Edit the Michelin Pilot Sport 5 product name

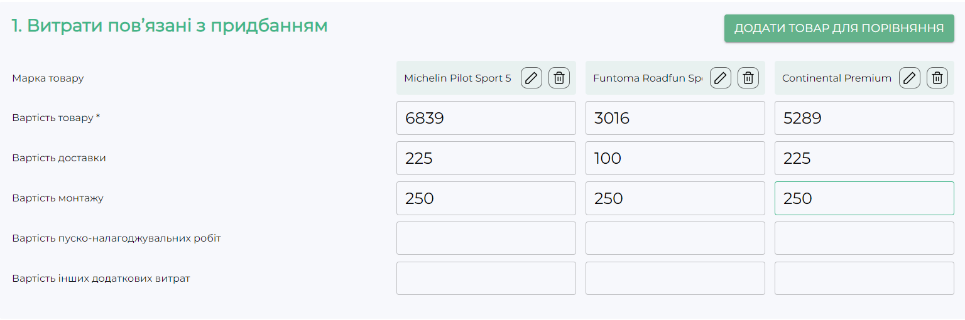(x=532, y=78)
